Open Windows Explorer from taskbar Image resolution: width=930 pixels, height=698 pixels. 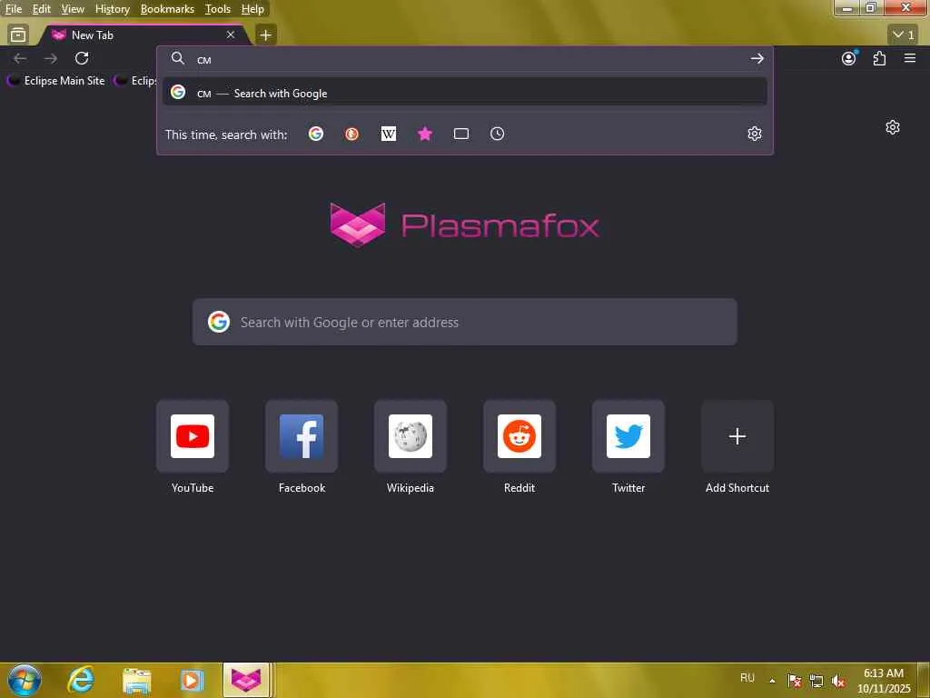pos(137,680)
